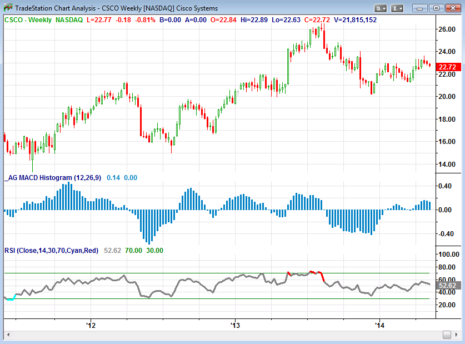465x344 pixels.
Task: Click the -0.81% percent change value
Action: [x=146, y=20]
